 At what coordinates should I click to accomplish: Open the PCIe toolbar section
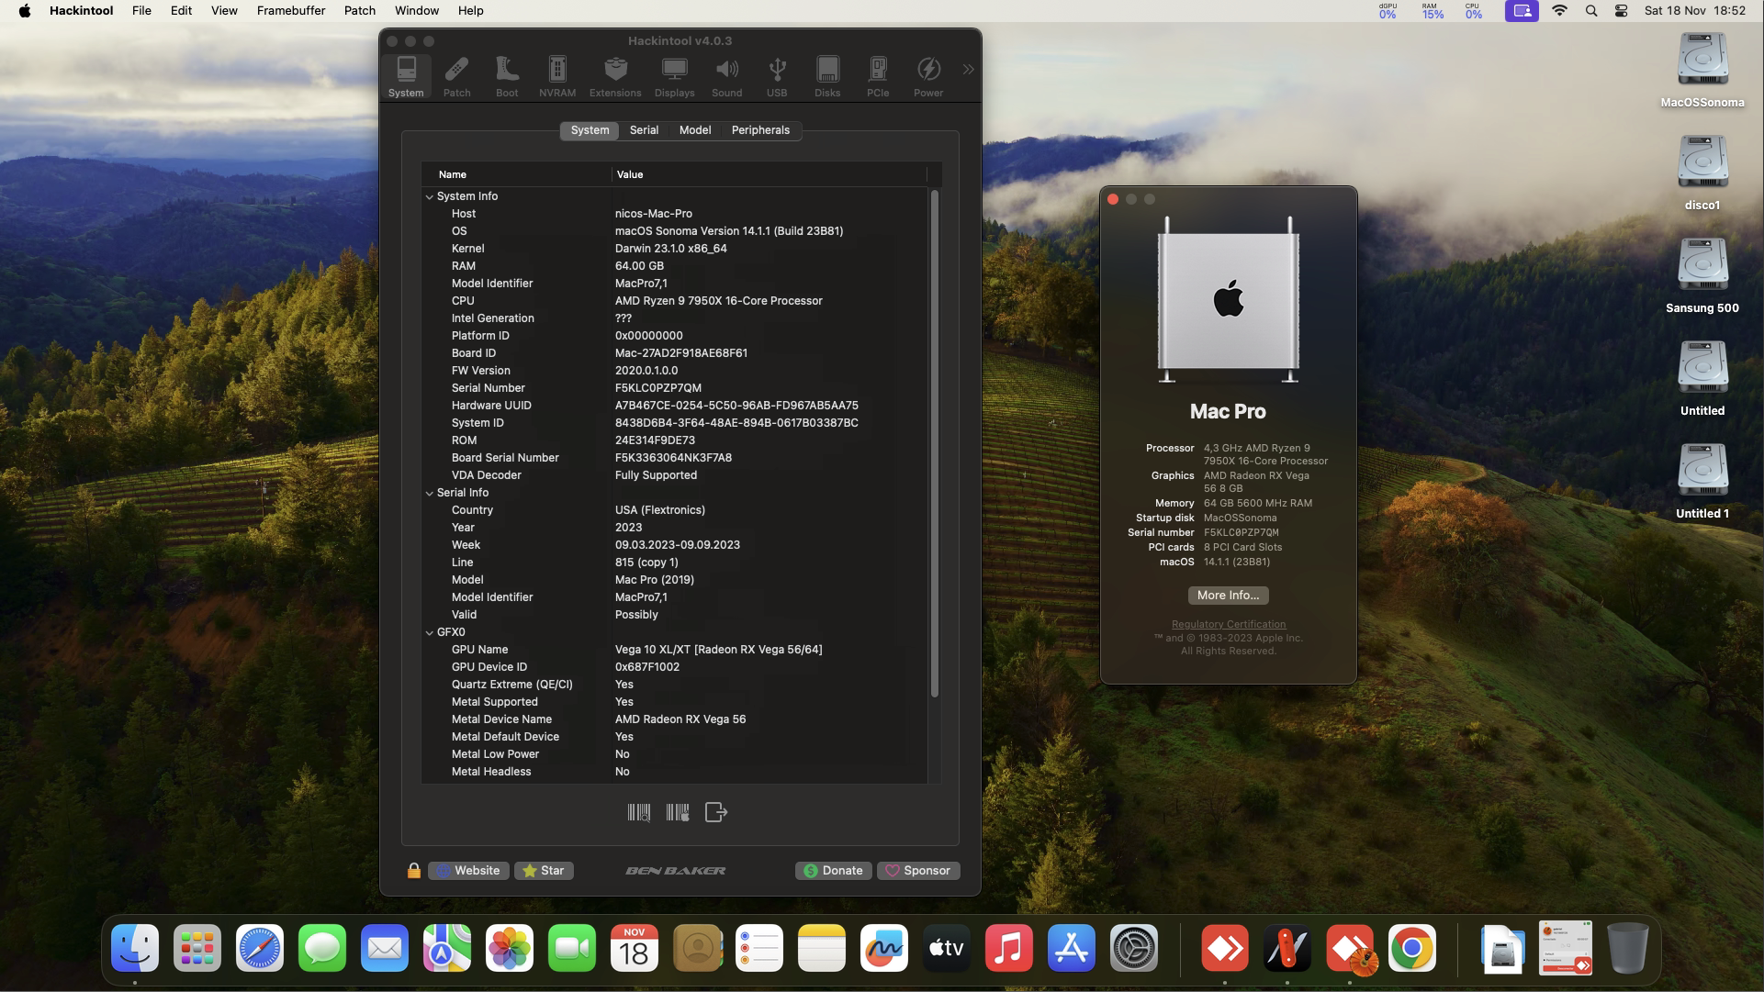[878, 76]
